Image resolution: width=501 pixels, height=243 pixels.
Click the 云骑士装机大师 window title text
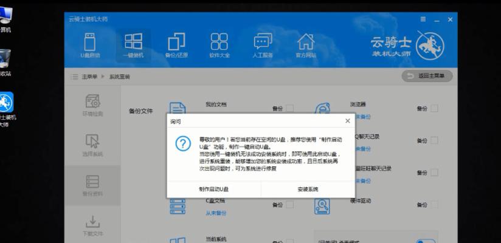click(88, 19)
